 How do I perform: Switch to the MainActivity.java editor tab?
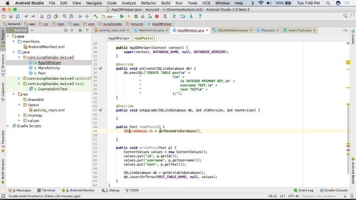click(x=151, y=30)
